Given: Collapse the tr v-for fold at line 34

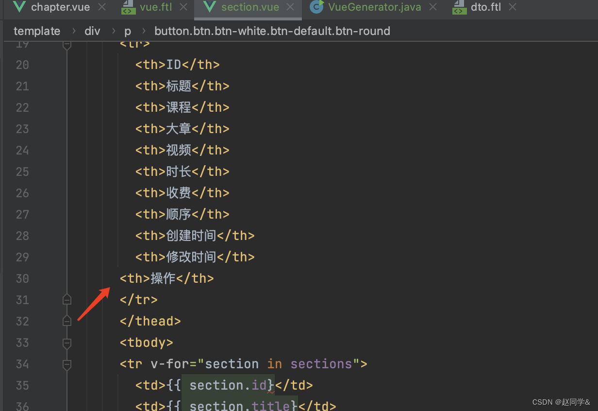Looking at the screenshot, I should (x=67, y=364).
